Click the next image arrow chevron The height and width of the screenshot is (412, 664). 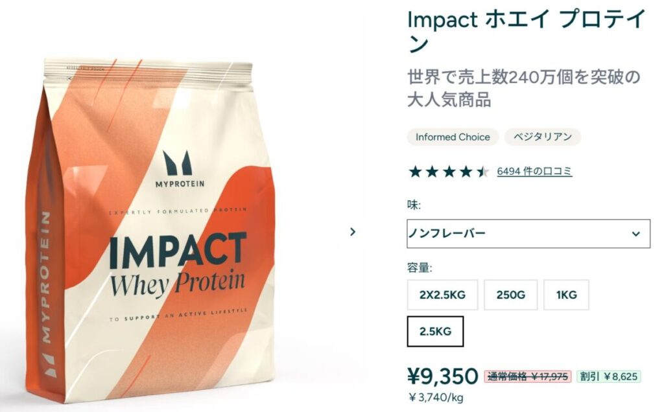click(x=352, y=232)
